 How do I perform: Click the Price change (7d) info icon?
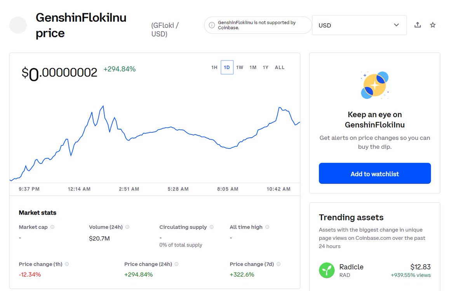click(278, 264)
